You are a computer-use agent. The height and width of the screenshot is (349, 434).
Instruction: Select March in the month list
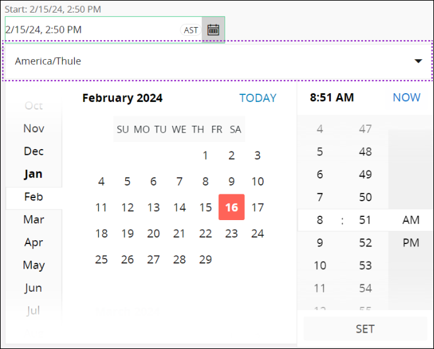pyautogui.click(x=33, y=219)
